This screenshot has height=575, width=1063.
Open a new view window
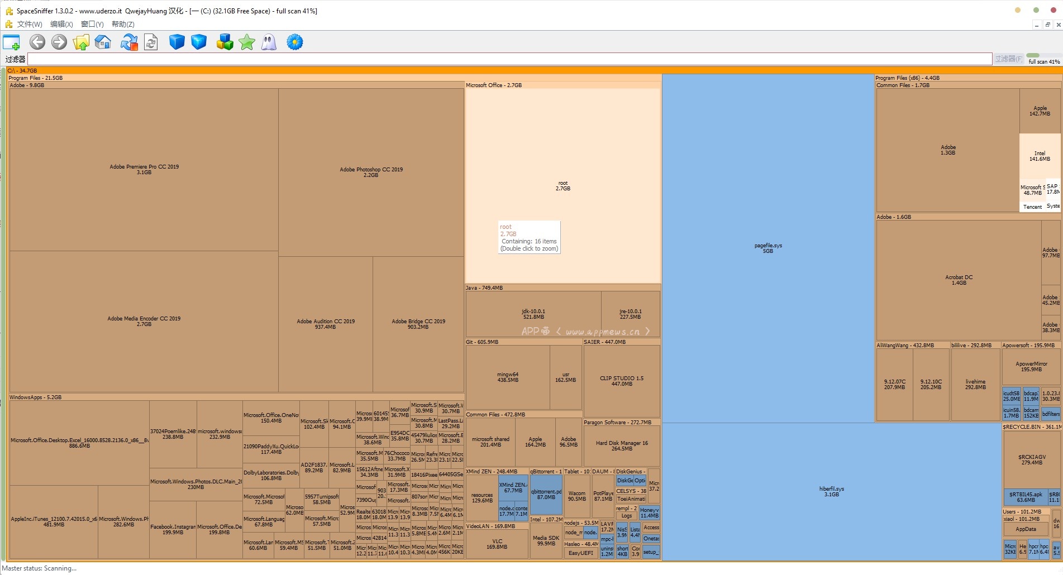[11, 42]
